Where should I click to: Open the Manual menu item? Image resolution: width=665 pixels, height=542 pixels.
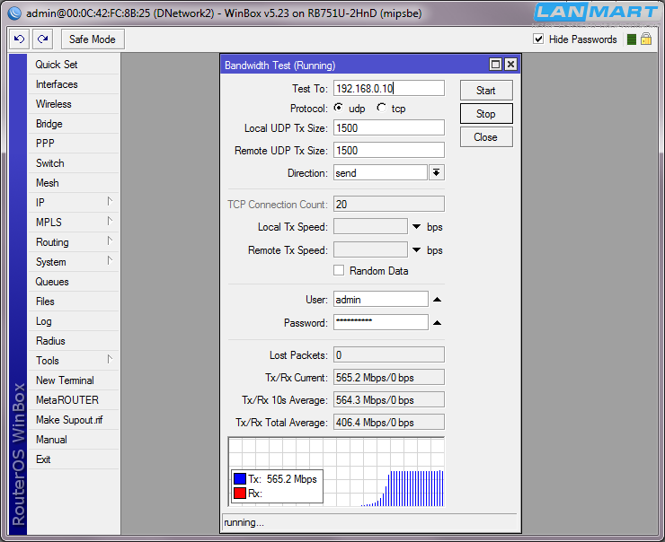click(74, 440)
